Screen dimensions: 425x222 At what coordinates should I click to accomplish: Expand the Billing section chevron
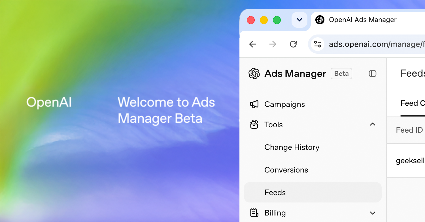(373, 213)
